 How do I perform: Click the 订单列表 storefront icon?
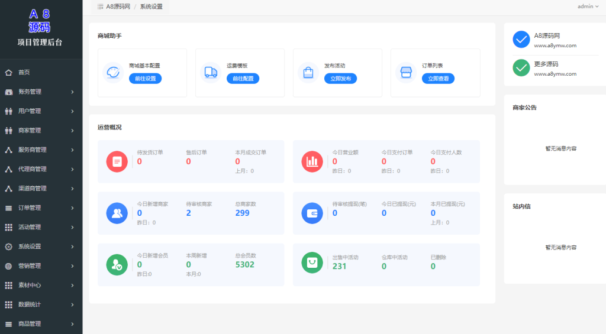point(406,72)
